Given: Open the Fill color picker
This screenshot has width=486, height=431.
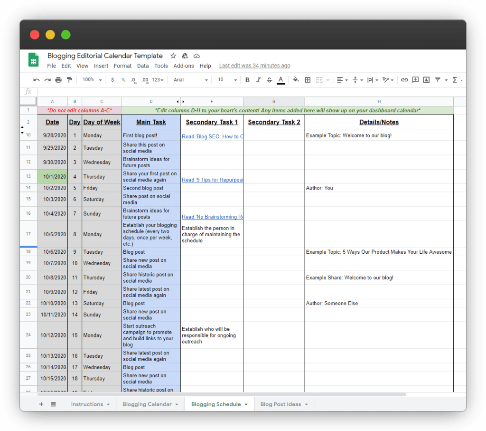Looking at the screenshot, I should 296,80.
